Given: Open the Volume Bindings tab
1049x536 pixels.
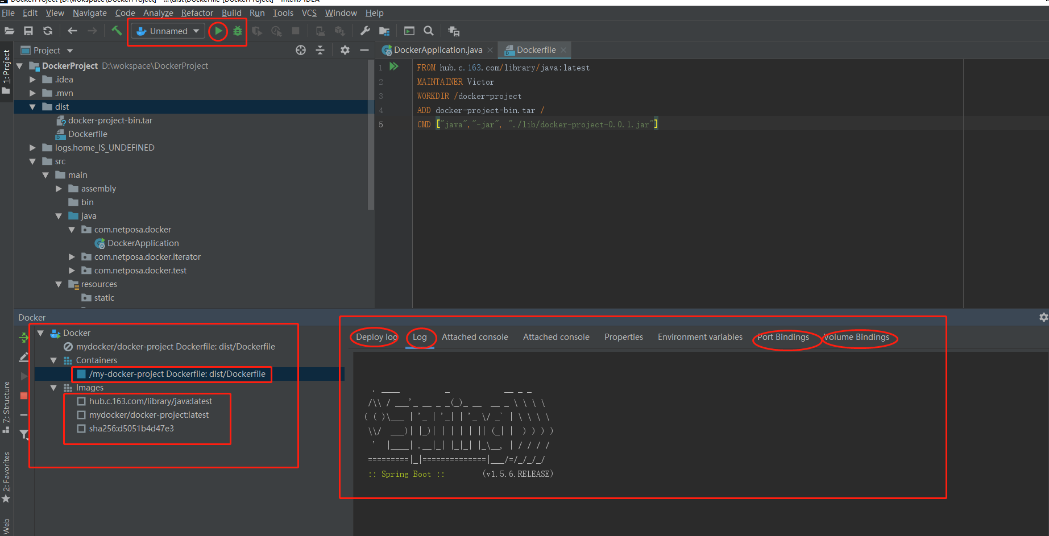Looking at the screenshot, I should [x=856, y=337].
